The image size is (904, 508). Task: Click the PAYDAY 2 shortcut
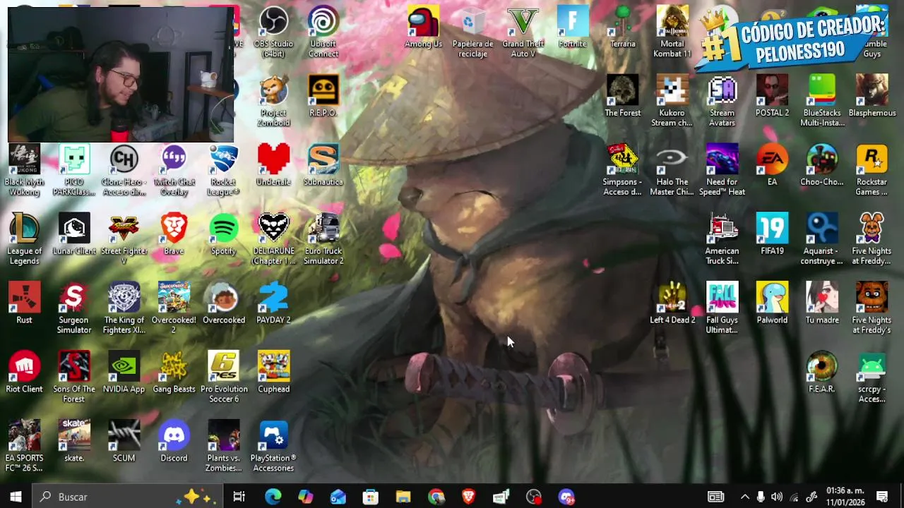273,304
